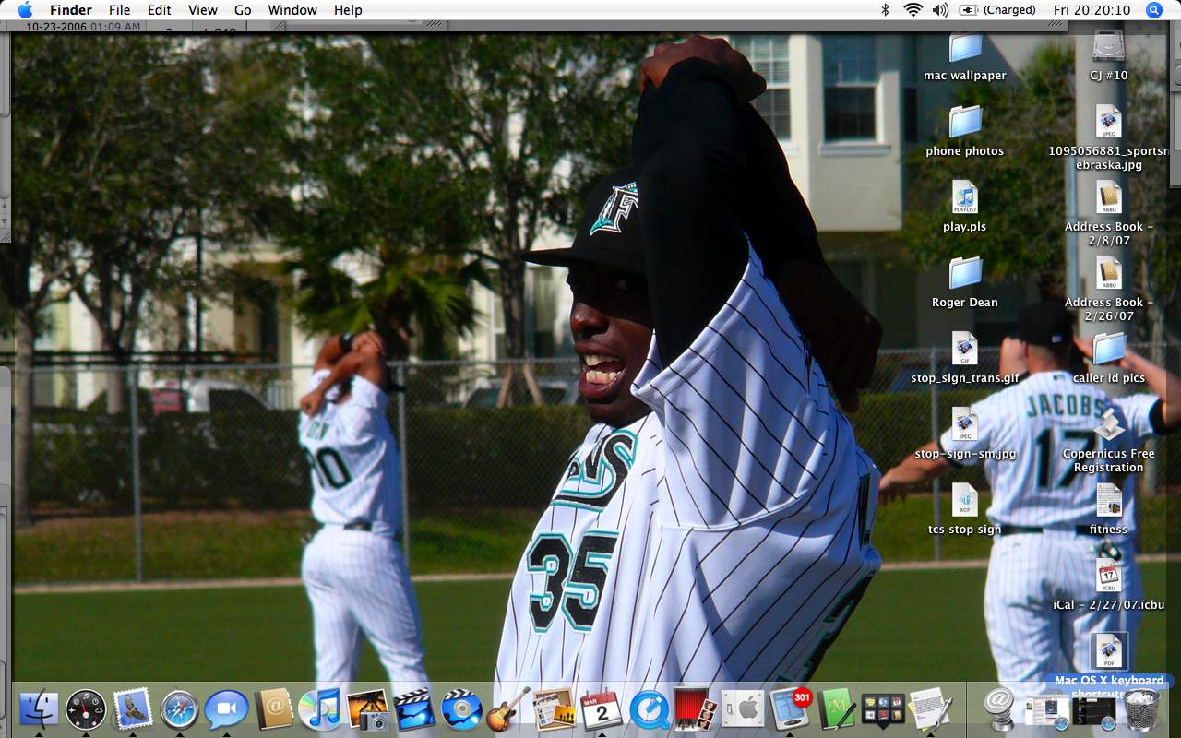Open the Mail stamp icon in Dock
The width and height of the screenshot is (1181, 738).
(x=133, y=709)
